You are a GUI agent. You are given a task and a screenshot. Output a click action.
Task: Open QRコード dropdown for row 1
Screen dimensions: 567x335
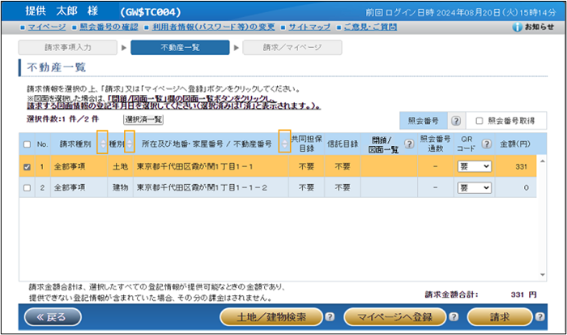474,166
